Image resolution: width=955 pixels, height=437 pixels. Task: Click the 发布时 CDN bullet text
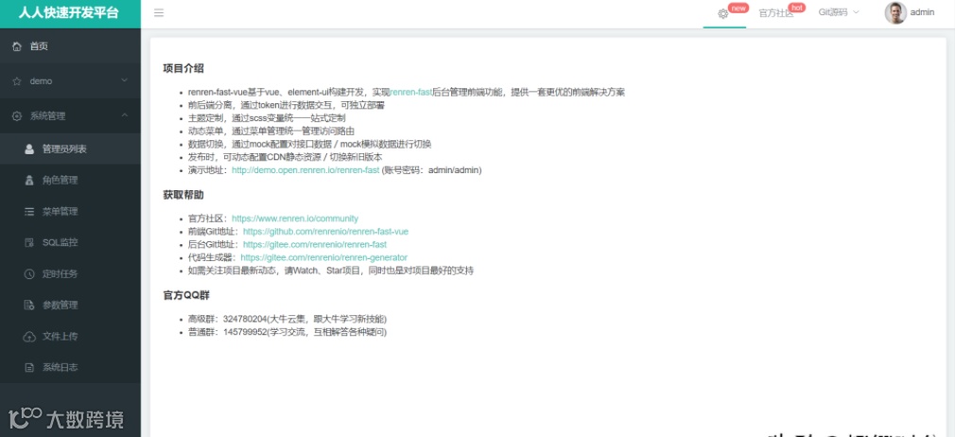click(286, 157)
